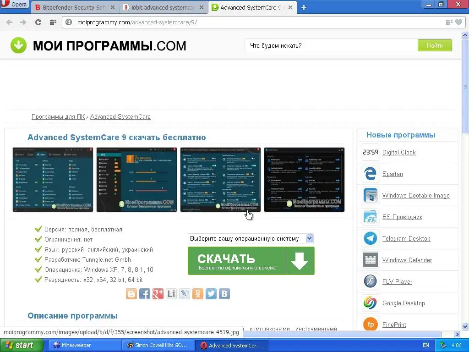The image size is (469, 352).
Task: Click the FLV Player flash icon
Action: (370, 282)
